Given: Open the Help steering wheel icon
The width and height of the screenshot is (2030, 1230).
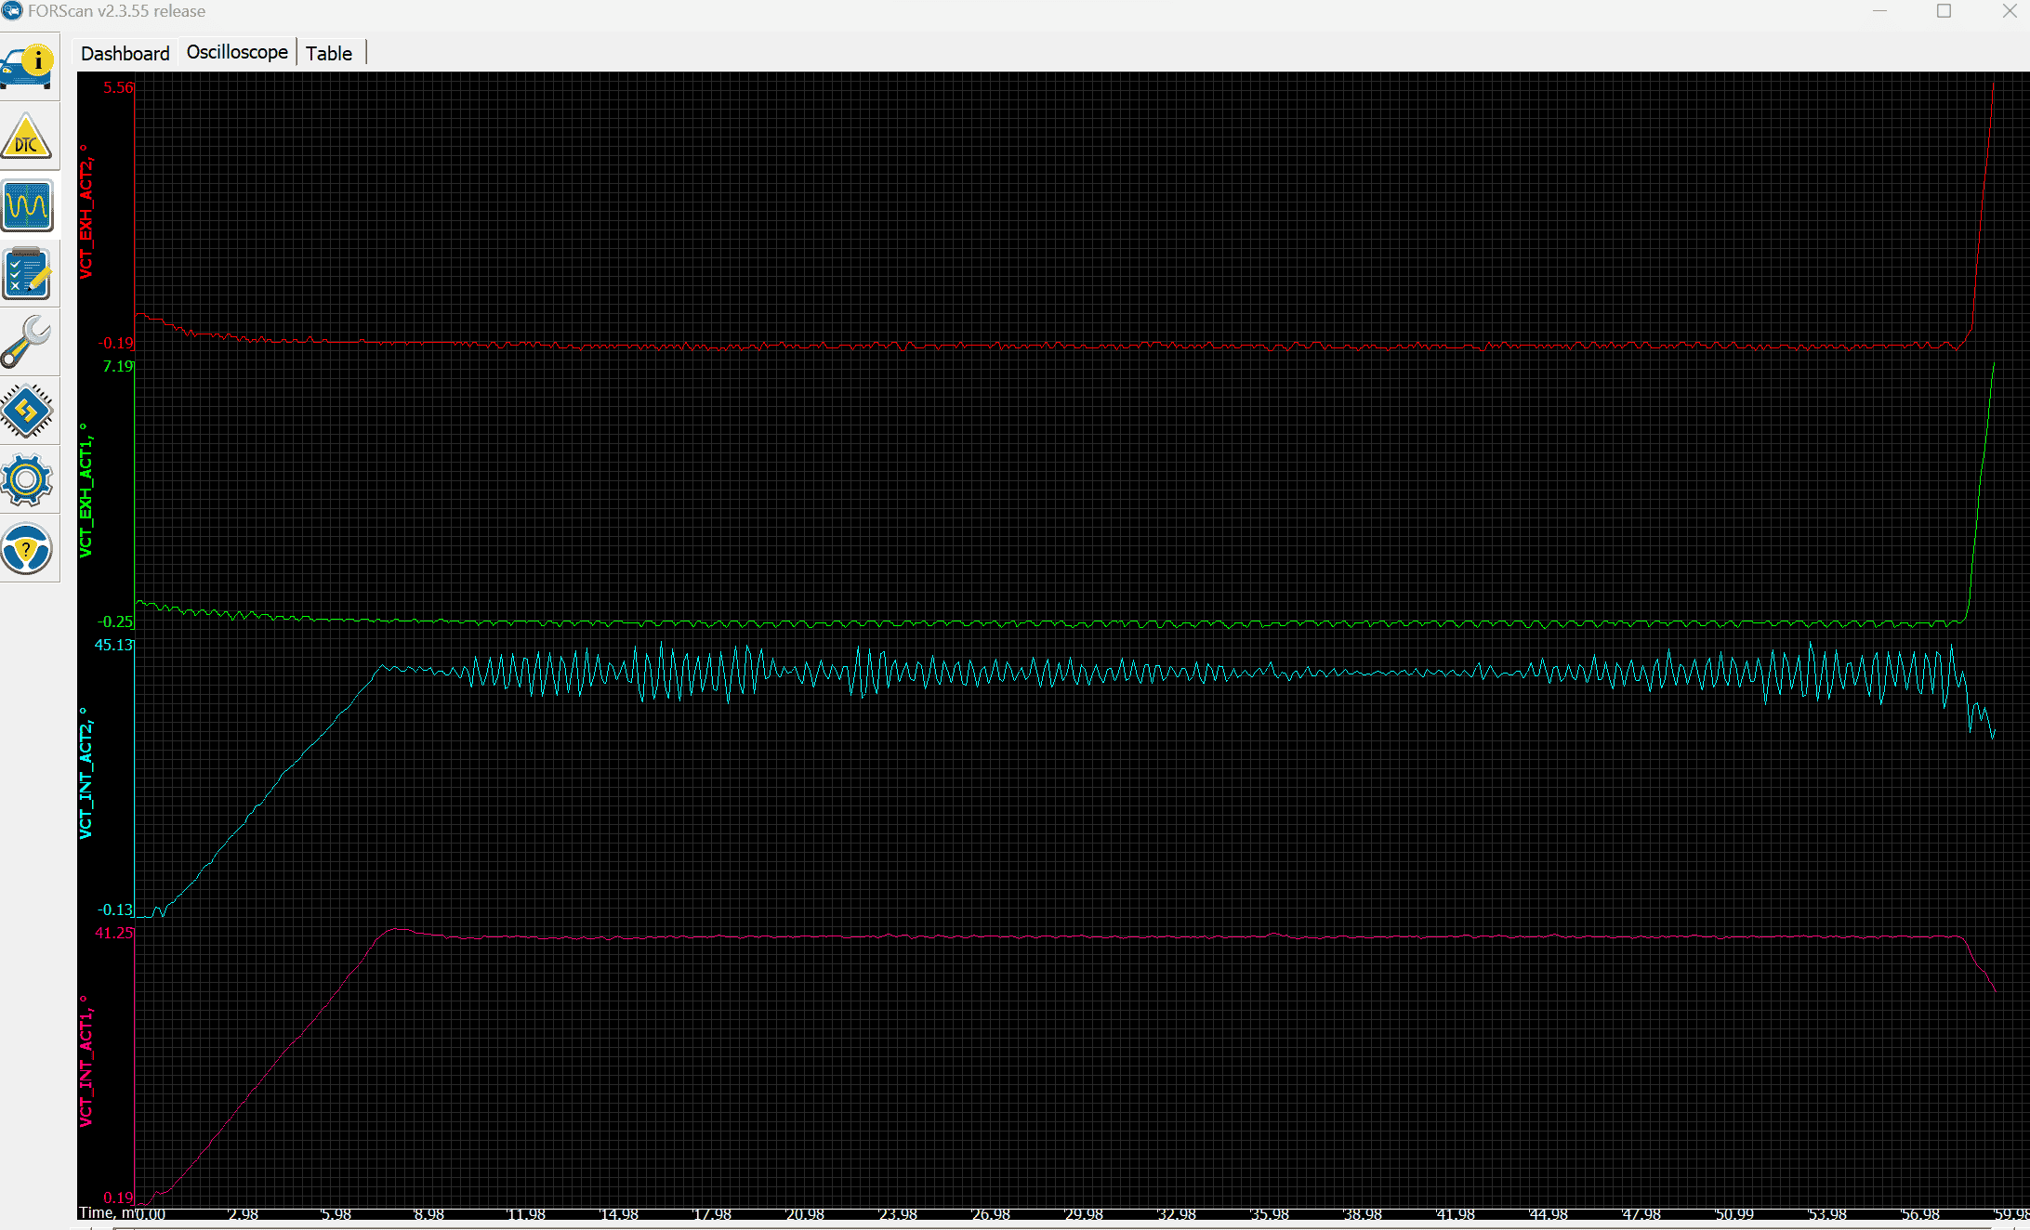Looking at the screenshot, I should [28, 549].
